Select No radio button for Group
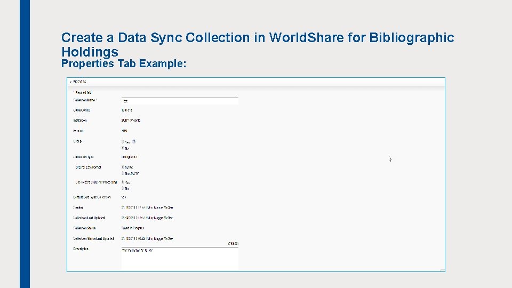The height and width of the screenshot is (288, 512). (123, 148)
